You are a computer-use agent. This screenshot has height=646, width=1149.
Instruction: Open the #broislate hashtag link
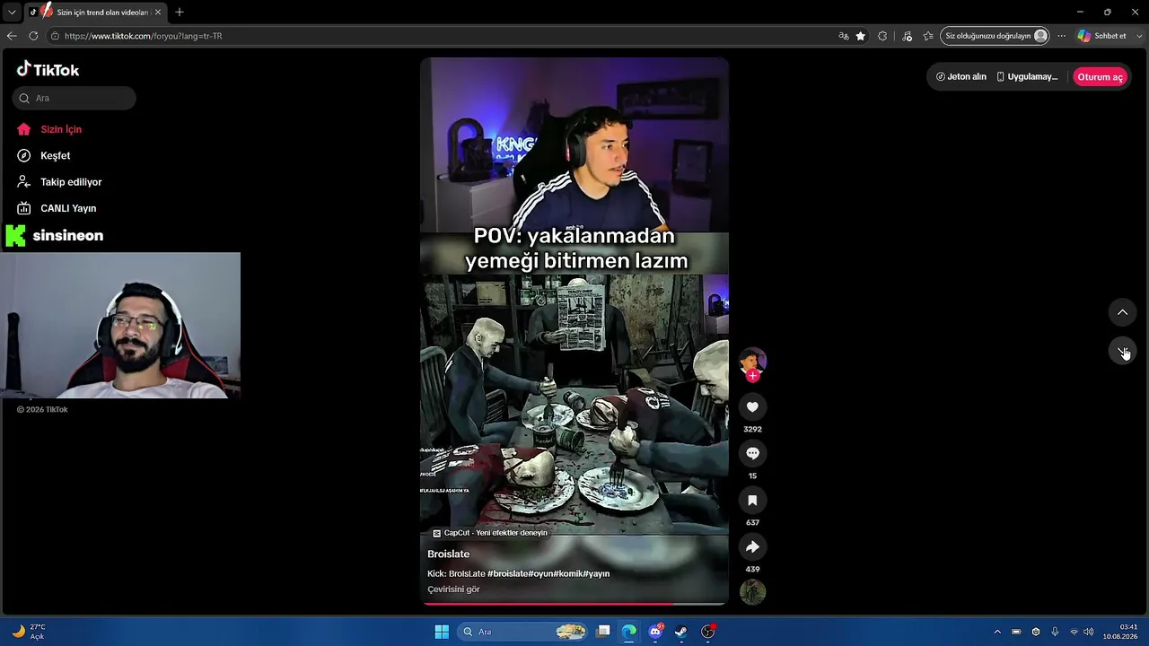(x=507, y=574)
